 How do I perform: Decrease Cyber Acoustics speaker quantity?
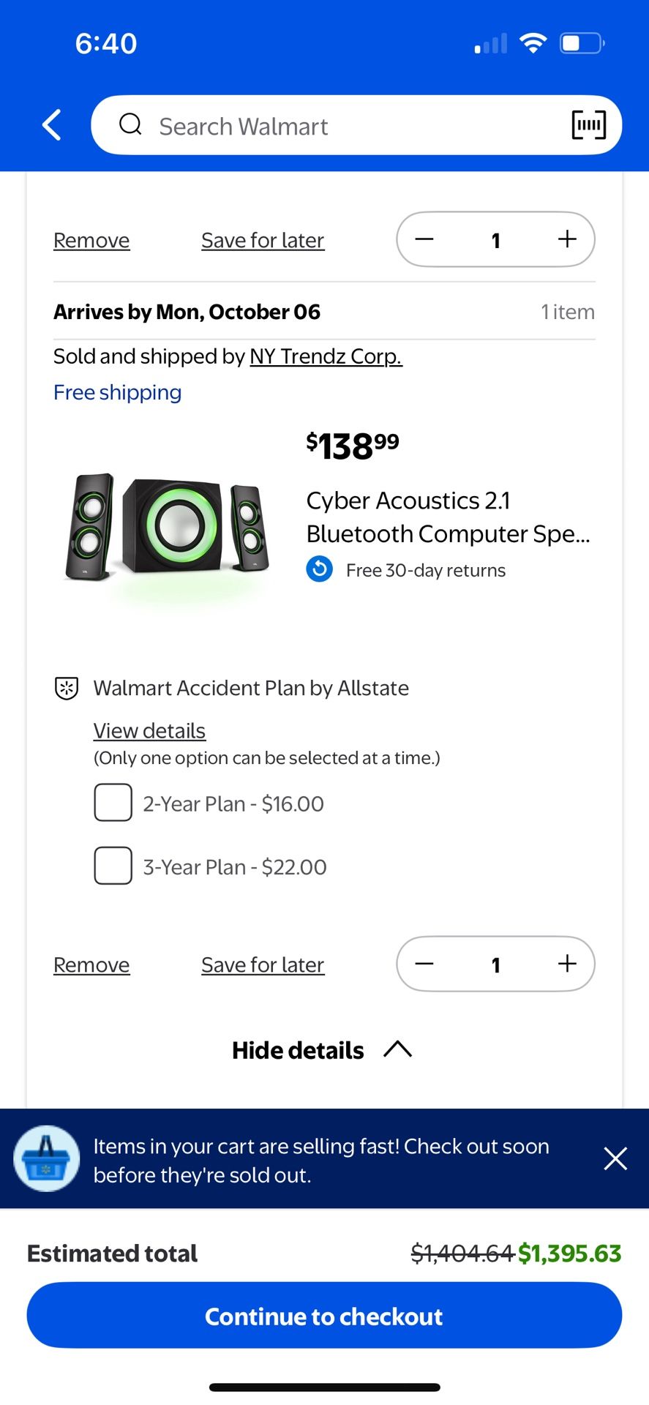pos(424,964)
